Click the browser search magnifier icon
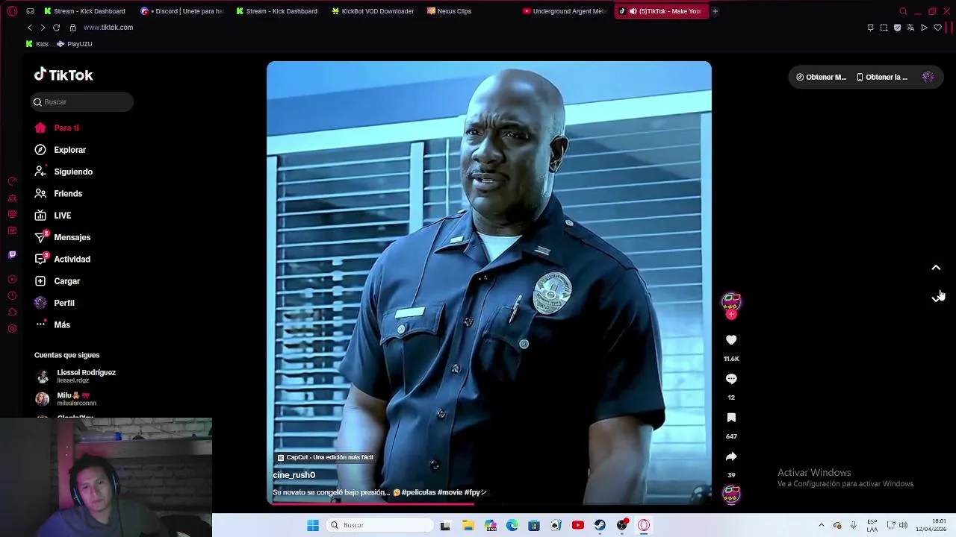The width and height of the screenshot is (956, 537). [903, 11]
